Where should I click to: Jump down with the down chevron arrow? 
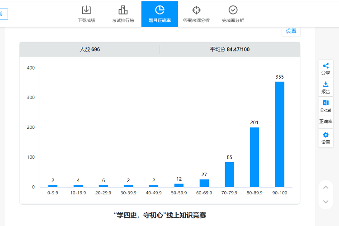326,202
